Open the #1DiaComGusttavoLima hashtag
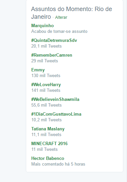This screenshot has width=127, height=182. 56,114
